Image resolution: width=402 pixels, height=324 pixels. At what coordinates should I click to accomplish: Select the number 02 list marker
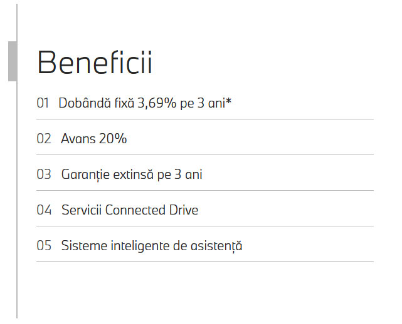point(44,139)
